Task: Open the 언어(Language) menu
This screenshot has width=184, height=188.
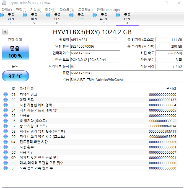Action: pyautogui.click(x=108, y=10)
